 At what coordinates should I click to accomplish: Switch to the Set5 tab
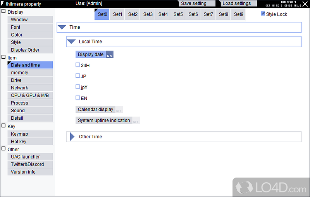(178, 14)
